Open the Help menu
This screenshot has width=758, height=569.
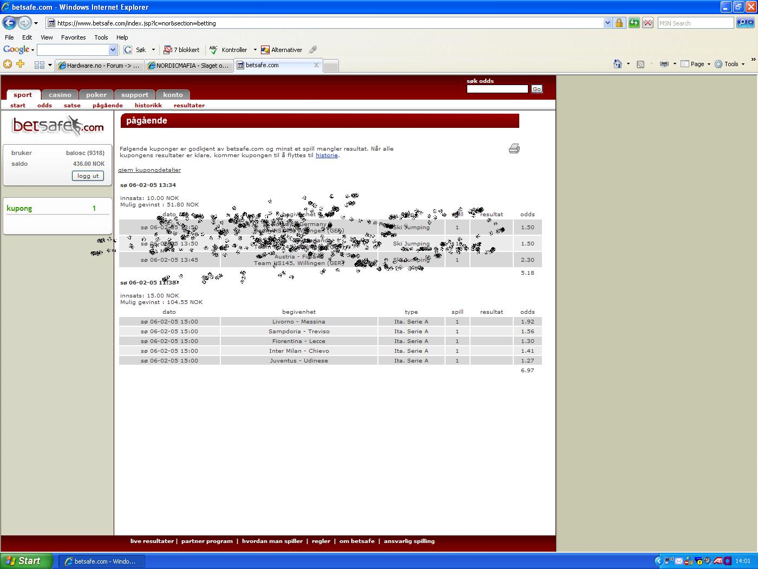tap(122, 37)
